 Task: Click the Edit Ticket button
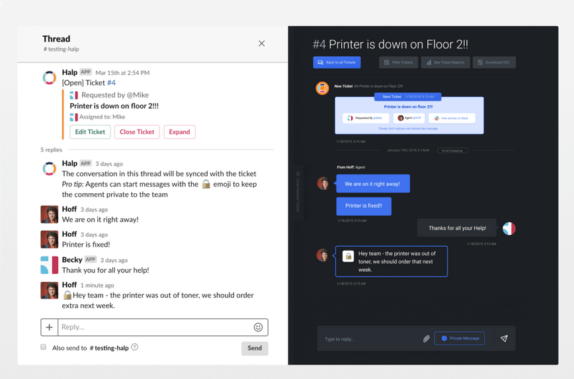click(90, 132)
